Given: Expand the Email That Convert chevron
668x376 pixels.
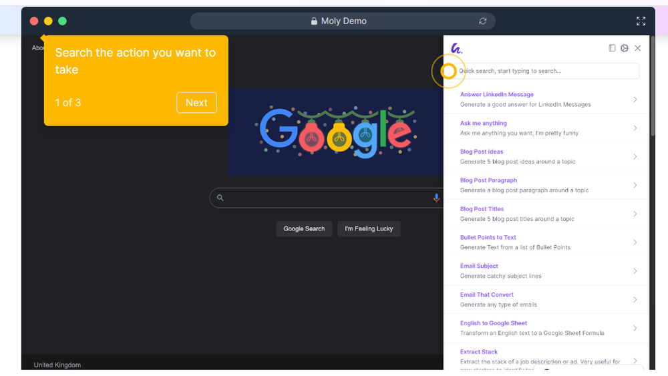Looking at the screenshot, I should (x=635, y=299).
